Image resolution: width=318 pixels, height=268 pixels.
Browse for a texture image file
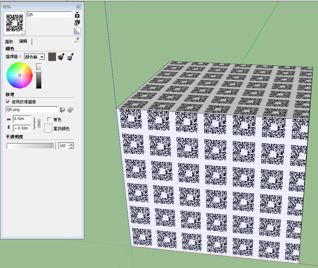coord(62,110)
